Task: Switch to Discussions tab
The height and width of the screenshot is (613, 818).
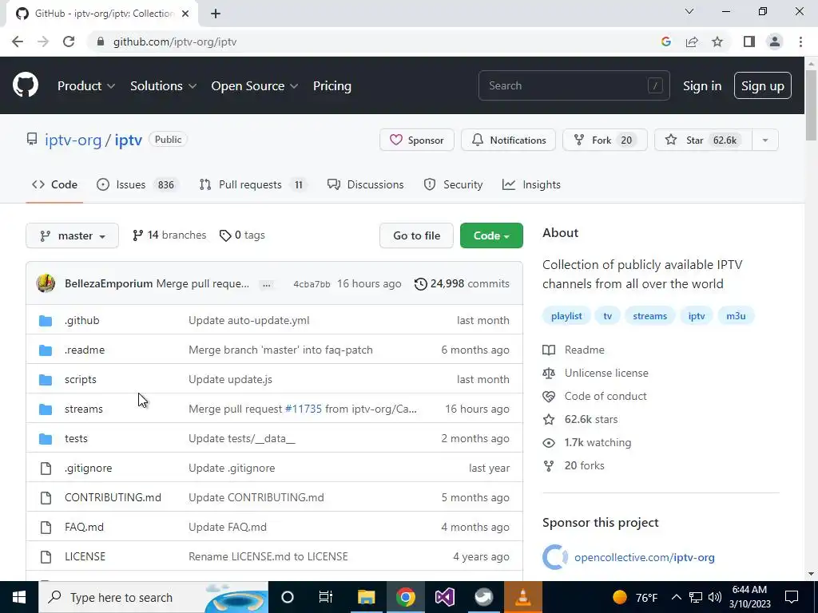Action: [x=365, y=184]
